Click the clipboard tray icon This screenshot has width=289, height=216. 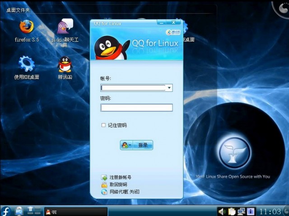click(x=232, y=211)
